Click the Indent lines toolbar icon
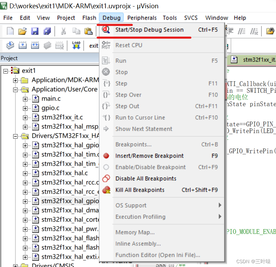276x267 pixels. click(x=230, y=31)
